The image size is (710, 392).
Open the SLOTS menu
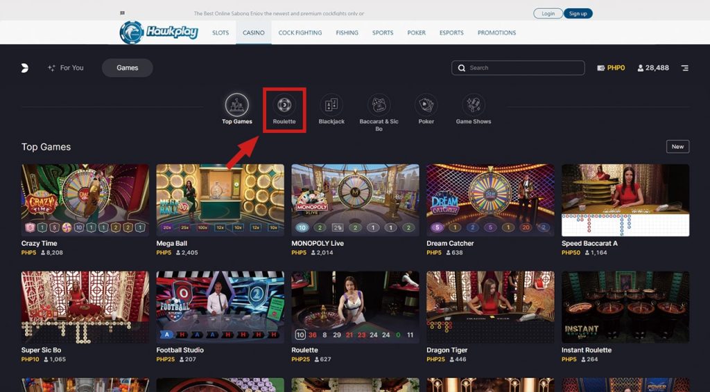(x=220, y=33)
